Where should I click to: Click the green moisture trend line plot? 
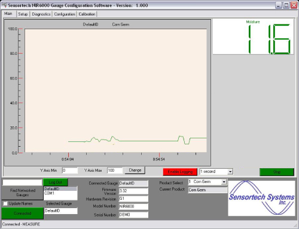(138, 141)
